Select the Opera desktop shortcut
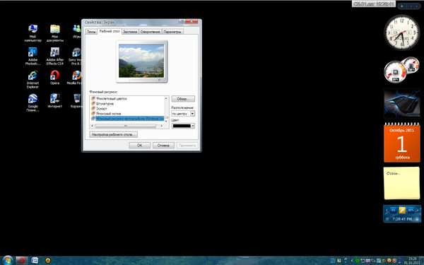 pyautogui.click(x=55, y=78)
